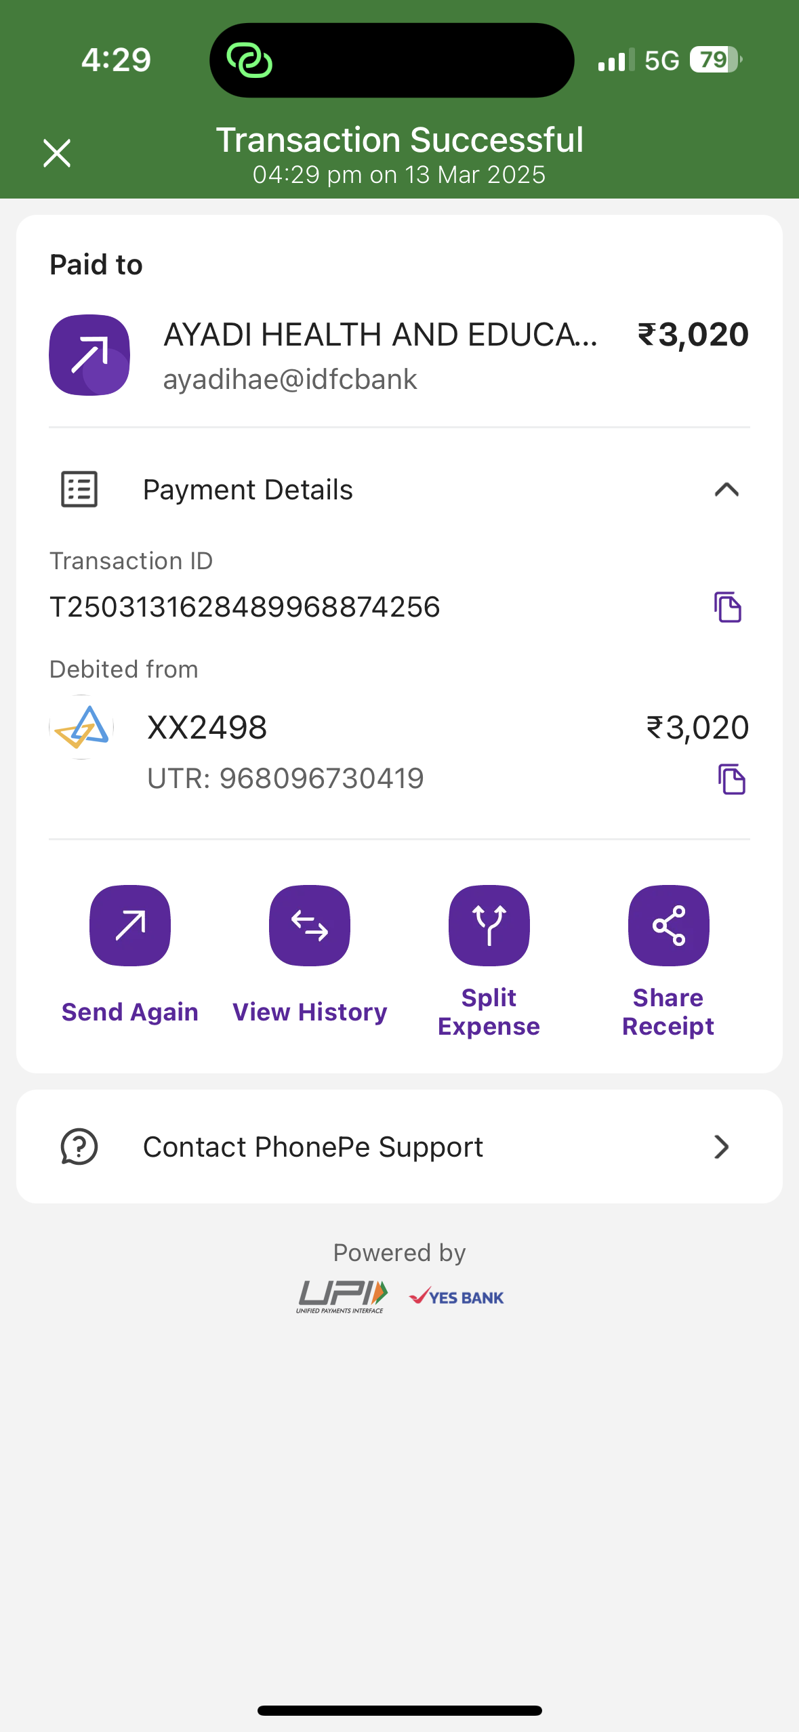The image size is (799, 1732).
Task: Copy the UTR number
Action: click(731, 779)
